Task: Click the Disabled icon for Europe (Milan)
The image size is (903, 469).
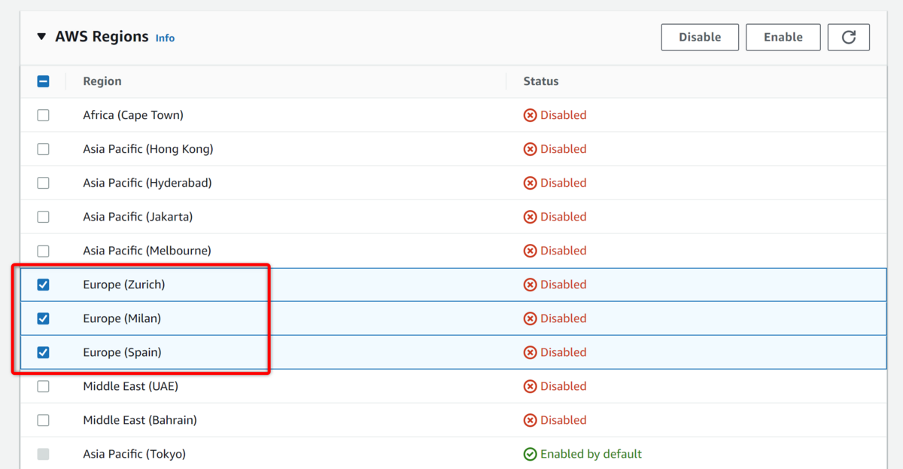Action: [x=530, y=318]
